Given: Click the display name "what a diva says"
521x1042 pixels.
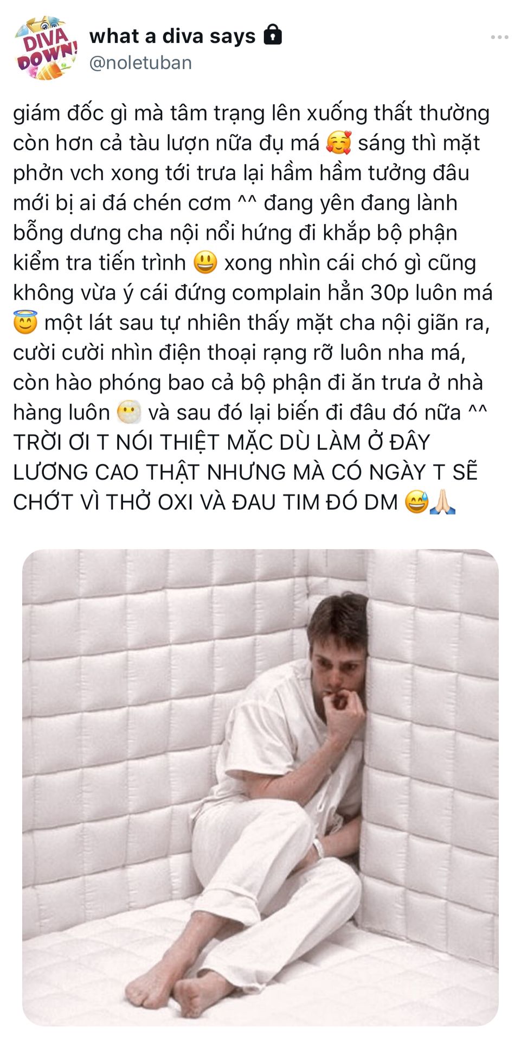Looking at the screenshot, I should click(172, 36).
